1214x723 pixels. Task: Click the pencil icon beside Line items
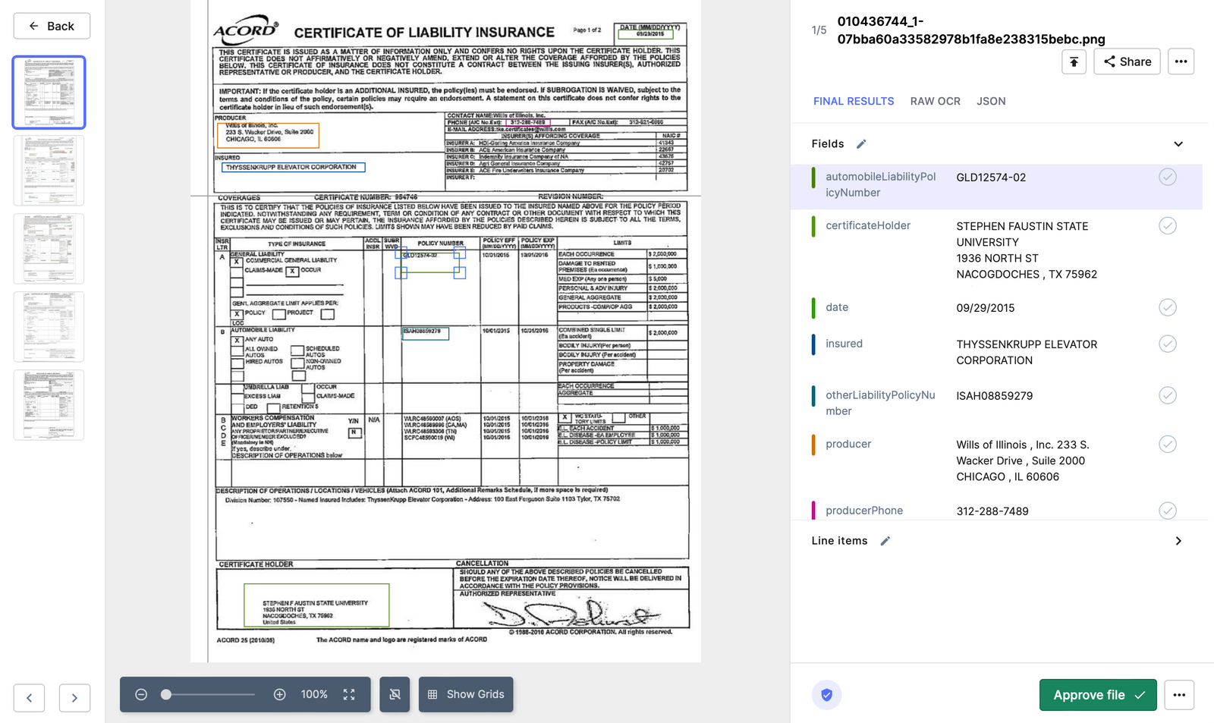(x=885, y=541)
